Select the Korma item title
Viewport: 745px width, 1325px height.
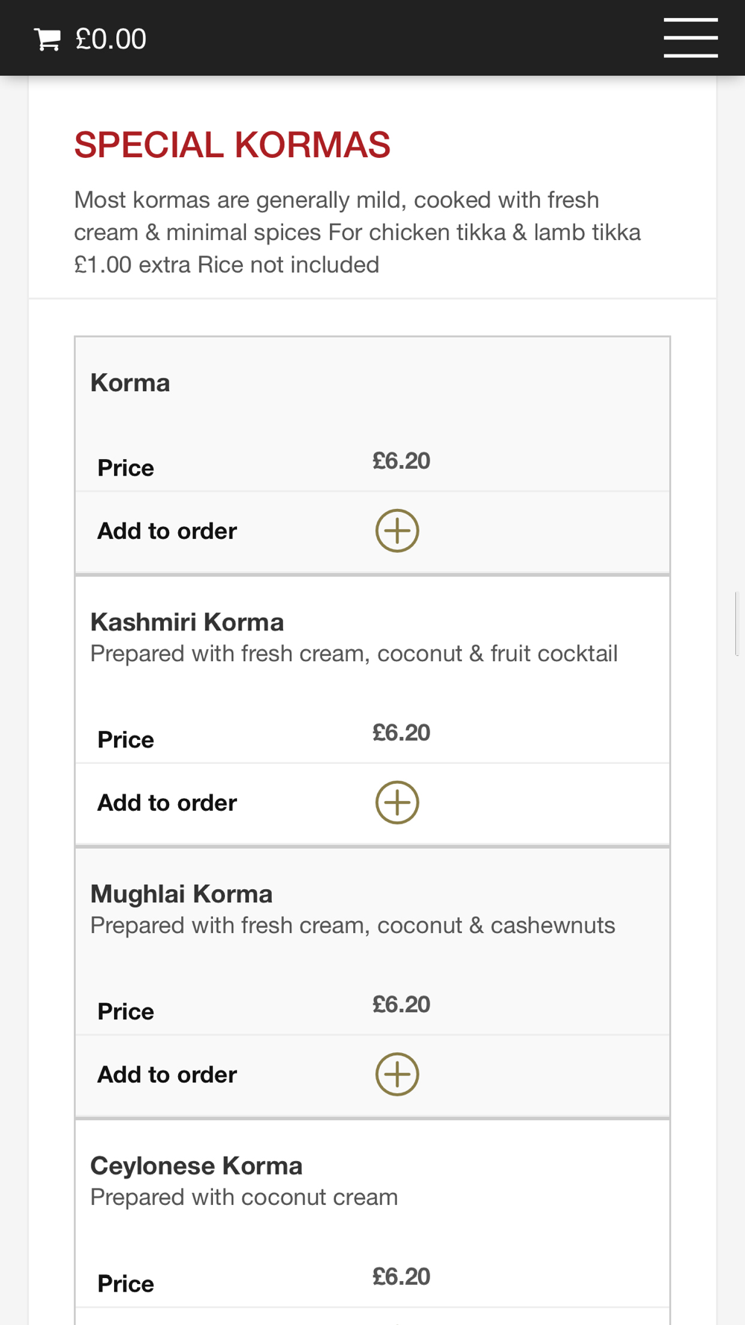(130, 383)
